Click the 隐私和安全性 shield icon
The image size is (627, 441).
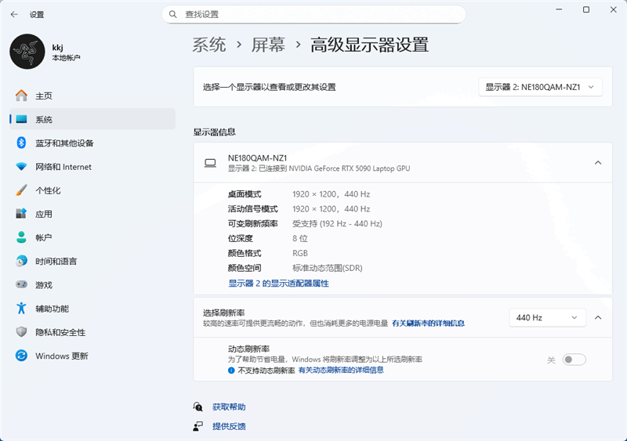click(x=21, y=332)
